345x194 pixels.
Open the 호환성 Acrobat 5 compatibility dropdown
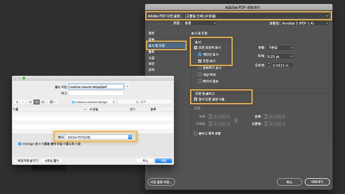pyautogui.click(x=305, y=23)
